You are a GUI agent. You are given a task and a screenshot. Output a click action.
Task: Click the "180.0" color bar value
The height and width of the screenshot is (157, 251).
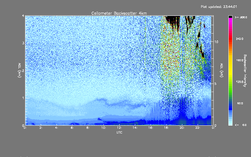[240, 60]
